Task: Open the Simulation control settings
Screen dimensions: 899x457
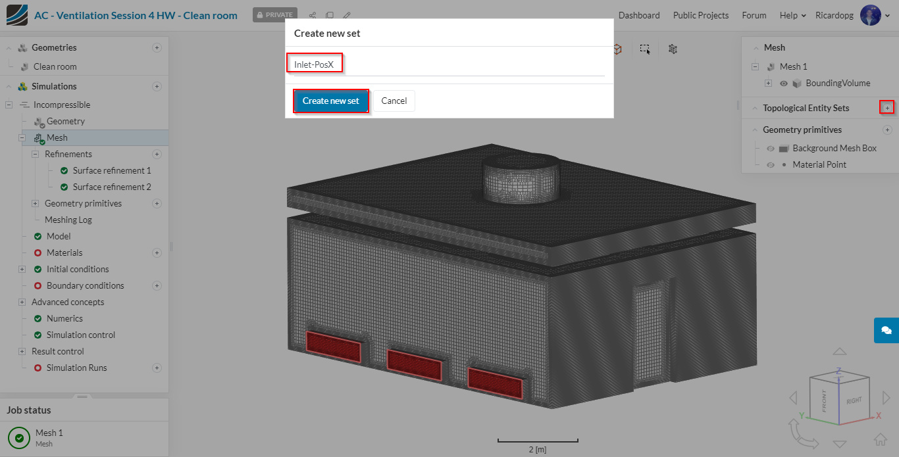Action: click(81, 335)
